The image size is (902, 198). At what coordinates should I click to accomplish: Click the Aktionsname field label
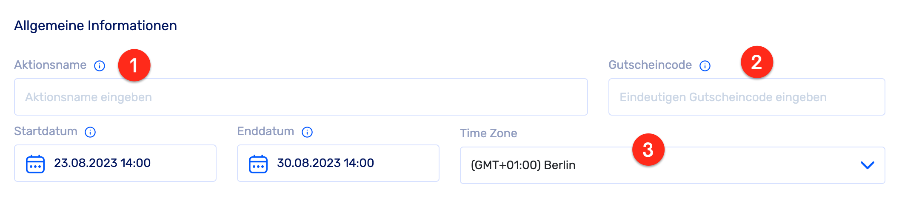coord(50,65)
